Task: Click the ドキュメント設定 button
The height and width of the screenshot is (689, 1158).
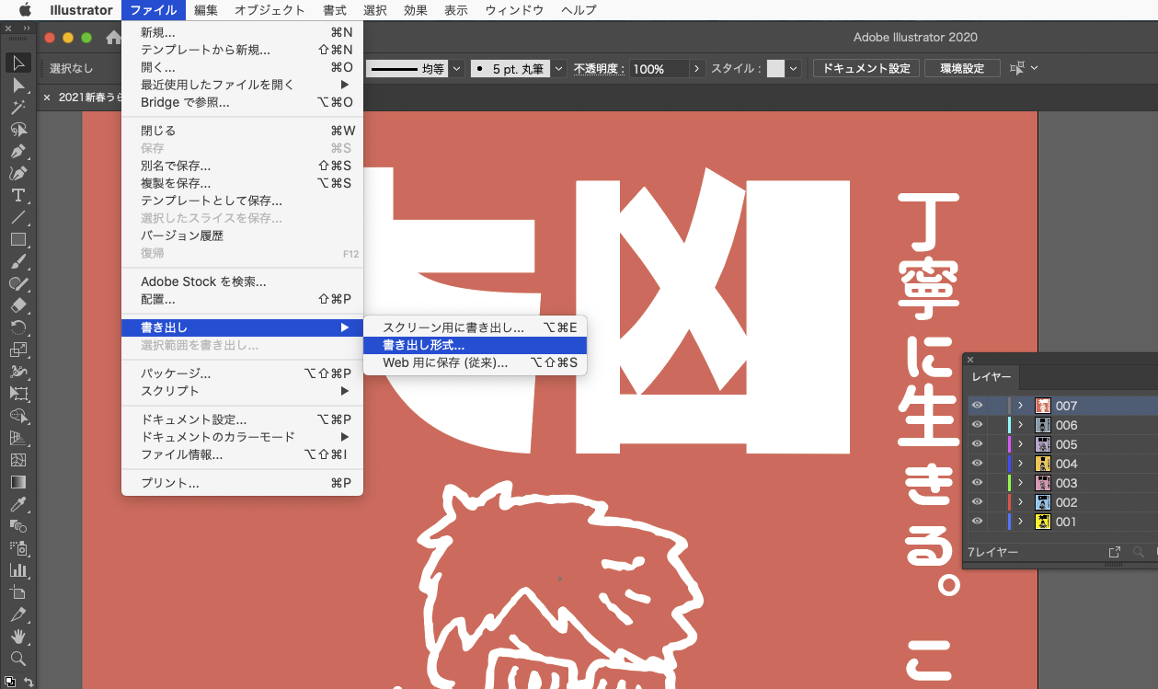Action: 866,69
